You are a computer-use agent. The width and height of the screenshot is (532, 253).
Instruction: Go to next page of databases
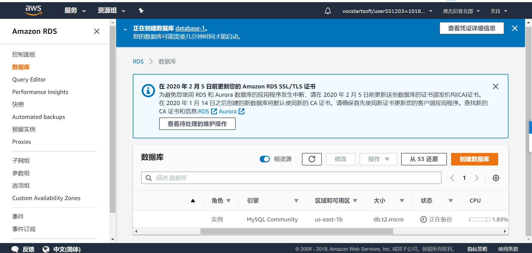[477, 178]
